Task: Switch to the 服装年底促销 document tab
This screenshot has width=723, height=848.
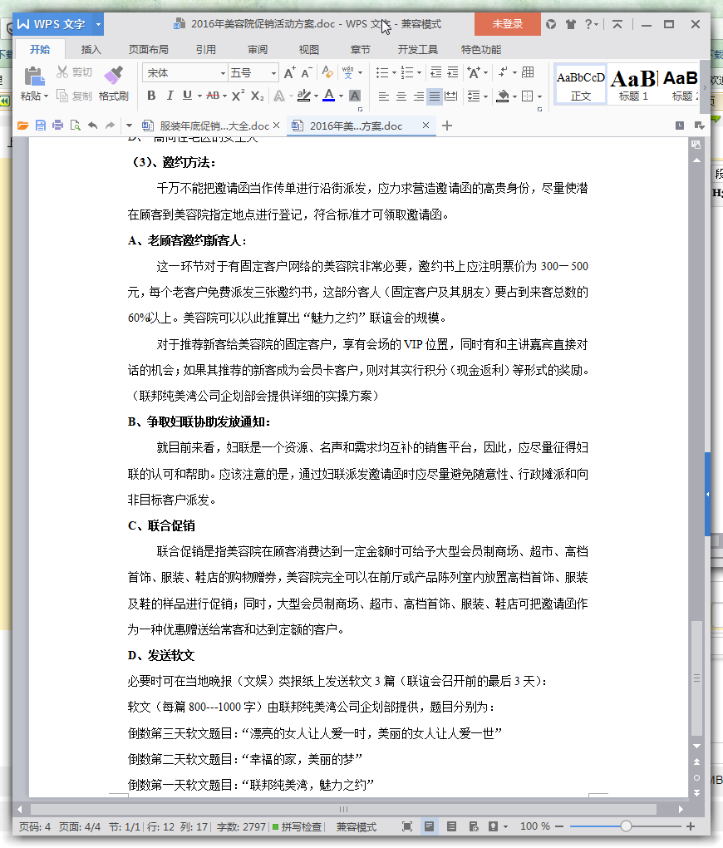Action: (206, 126)
